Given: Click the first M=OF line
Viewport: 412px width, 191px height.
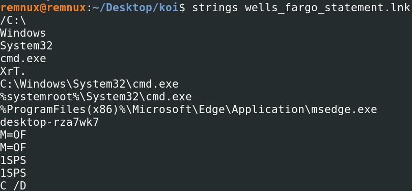Looking at the screenshot, I should point(13,135).
